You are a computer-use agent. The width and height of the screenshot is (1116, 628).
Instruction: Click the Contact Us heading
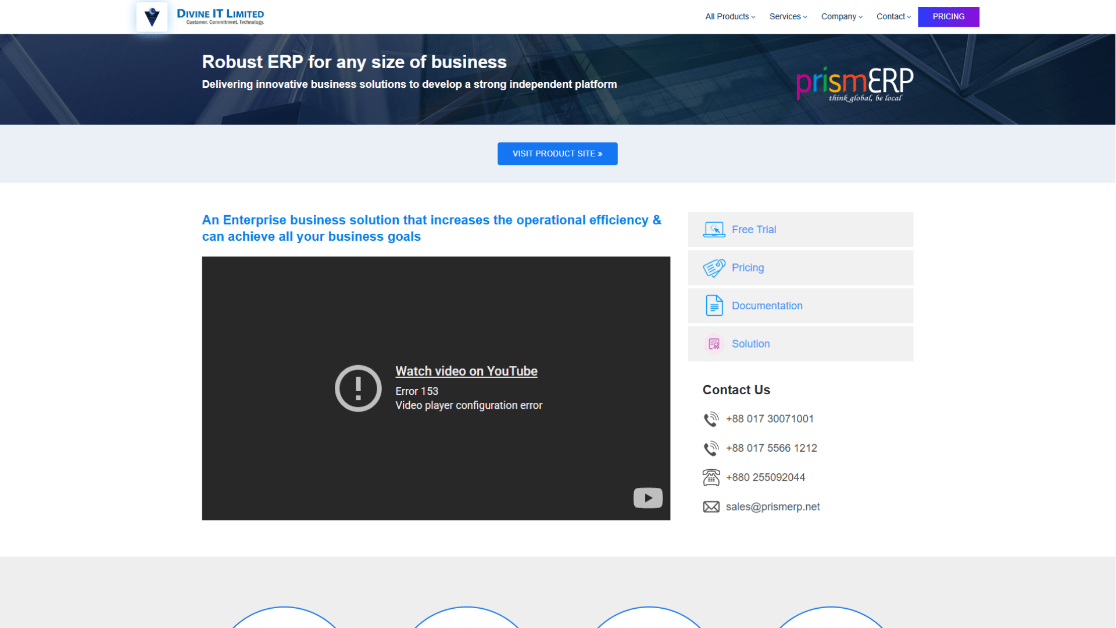(x=736, y=390)
